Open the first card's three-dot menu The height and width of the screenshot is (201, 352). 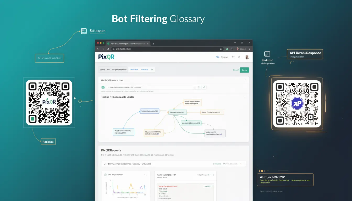[245, 80]
